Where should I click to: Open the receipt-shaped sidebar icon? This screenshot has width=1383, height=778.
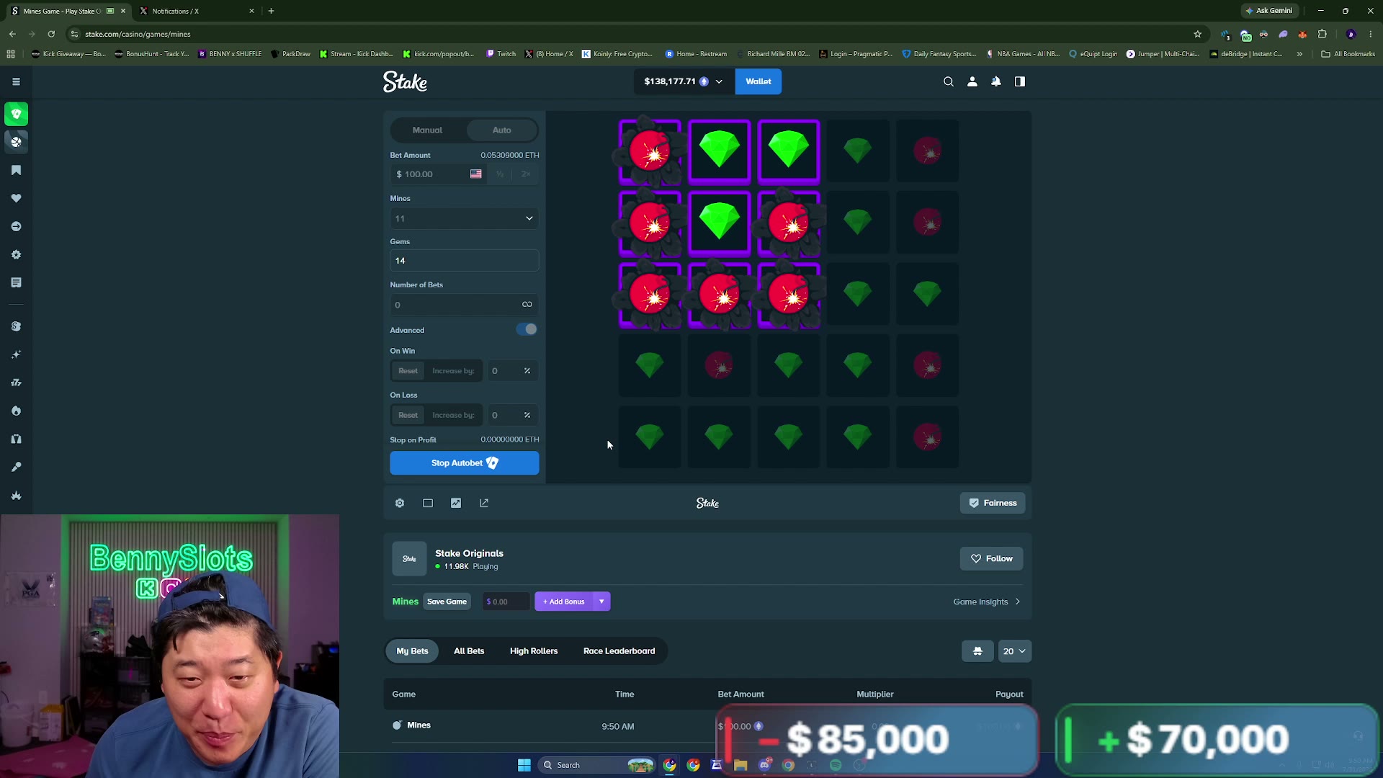tap(16, 282)
